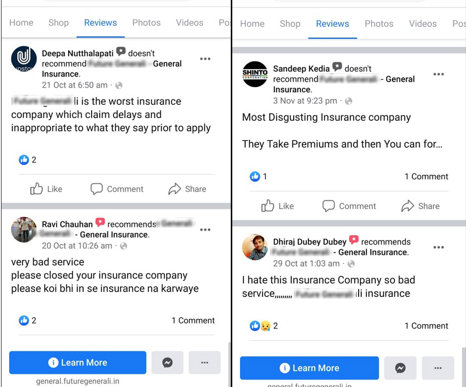Switch to Videos tab in right panel
Viewport: 466px width, 387px height.
click(x=423, y=24)
